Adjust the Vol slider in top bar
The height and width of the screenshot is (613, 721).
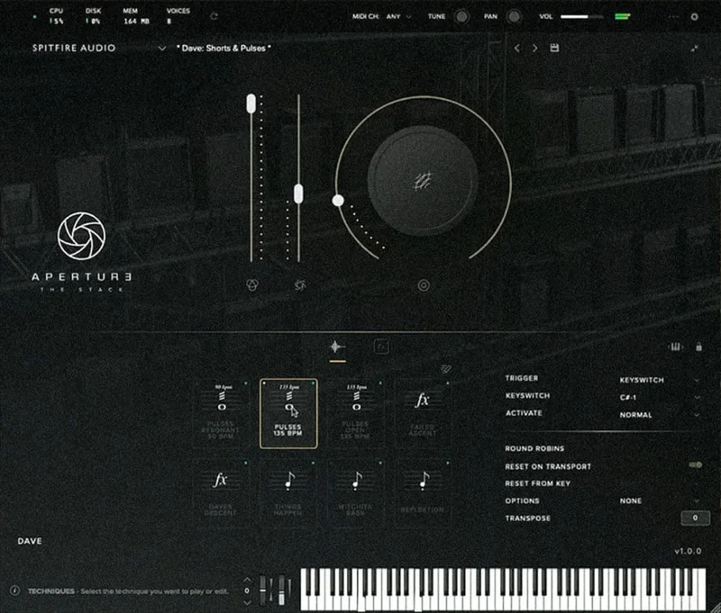point(581,17)
